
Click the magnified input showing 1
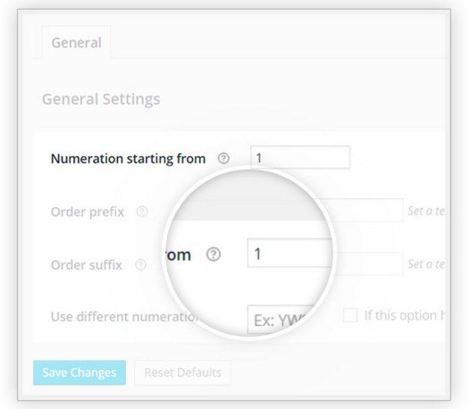click(x=290, y=253)
